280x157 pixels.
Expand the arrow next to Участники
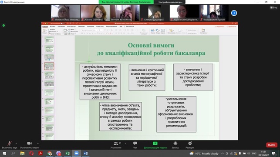(x=125, y=143)
